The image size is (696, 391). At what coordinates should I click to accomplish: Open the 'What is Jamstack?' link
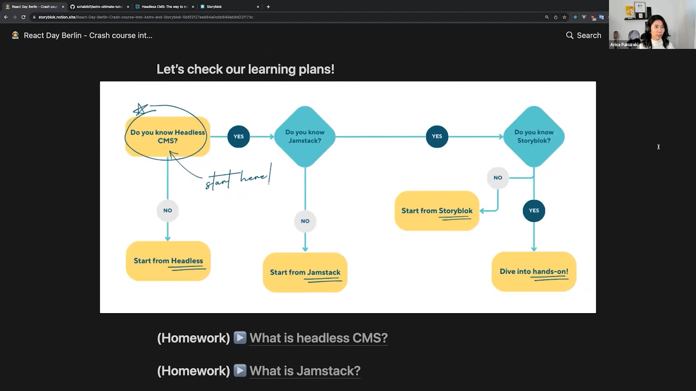click(305, 371)
